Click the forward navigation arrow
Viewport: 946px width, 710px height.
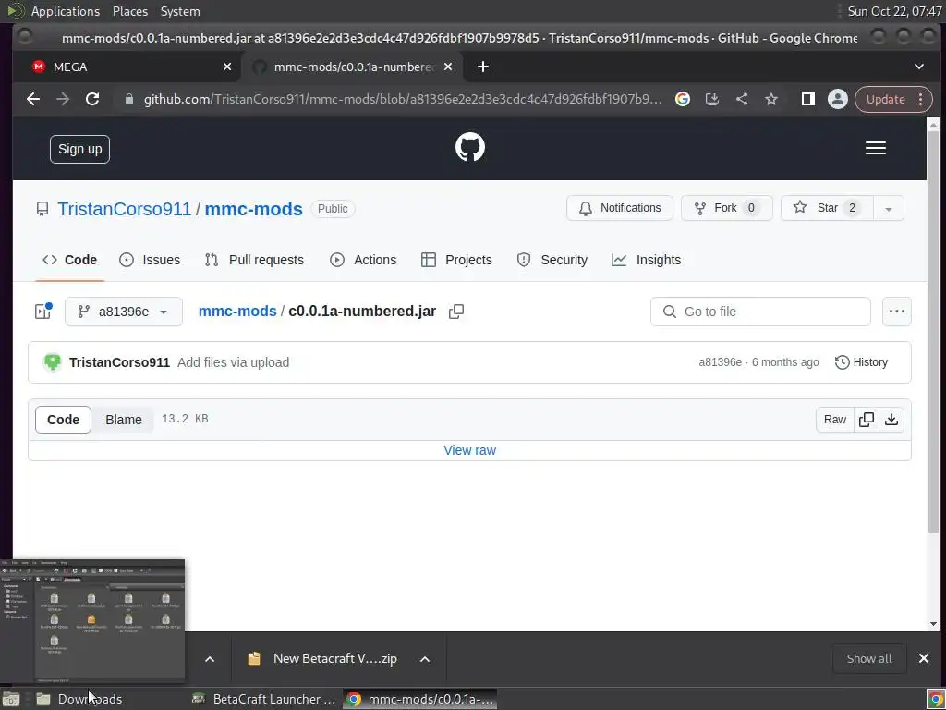(x=63, y=99)
